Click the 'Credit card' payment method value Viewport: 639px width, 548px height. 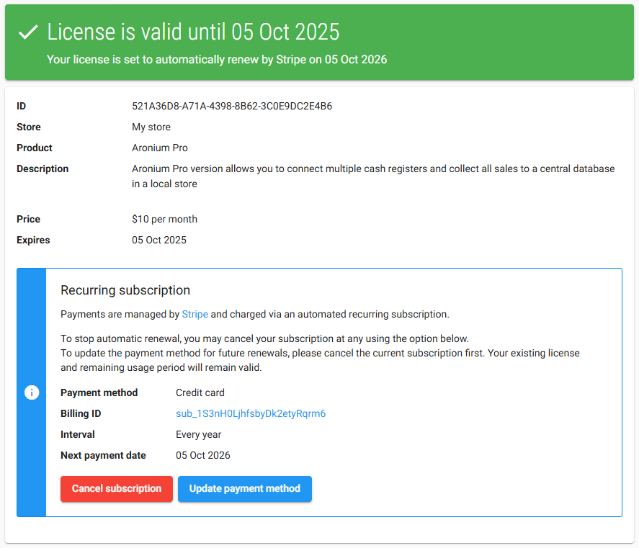(x=200, y=393)
